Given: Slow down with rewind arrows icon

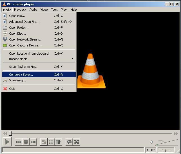Looking at the screenshot, I should click(5, 133).
